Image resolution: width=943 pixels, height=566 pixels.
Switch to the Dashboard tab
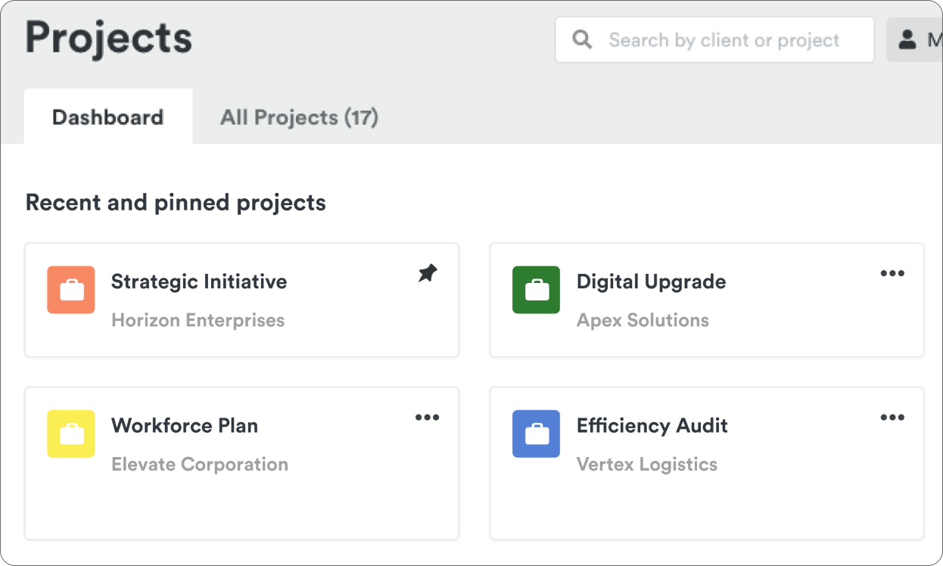pos(107,117)
